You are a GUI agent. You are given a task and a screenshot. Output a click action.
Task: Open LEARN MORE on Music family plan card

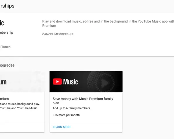62,127
